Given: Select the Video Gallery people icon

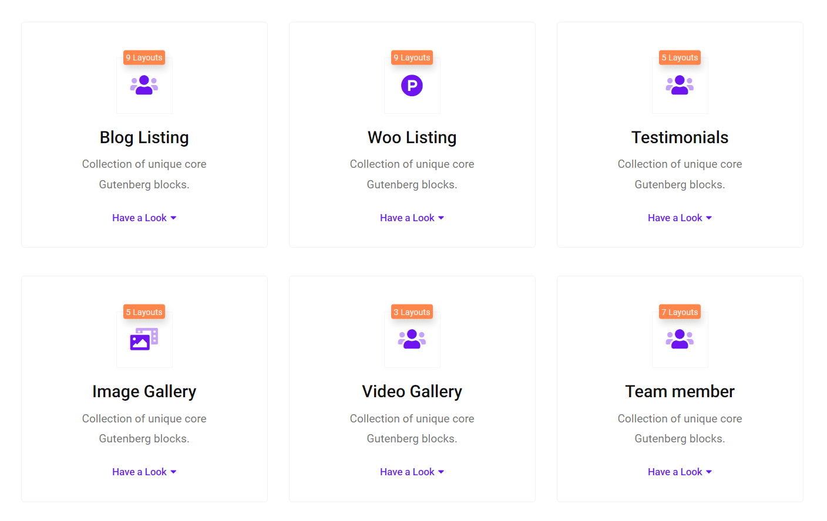Looking at the screenshot, I should pyautogui.click(x=412, y=340).
